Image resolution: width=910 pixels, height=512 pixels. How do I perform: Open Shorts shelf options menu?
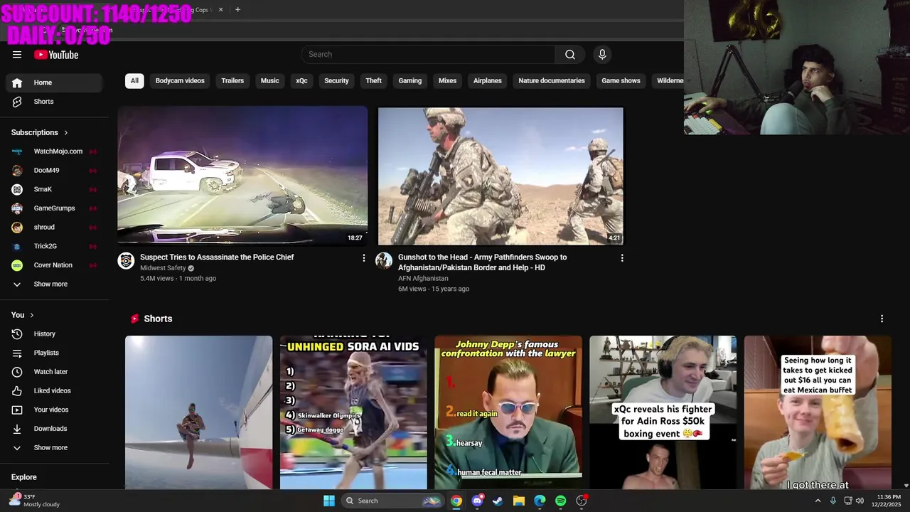[x=882, y=319]
